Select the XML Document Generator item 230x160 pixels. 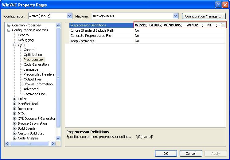[x=37, y=119]
